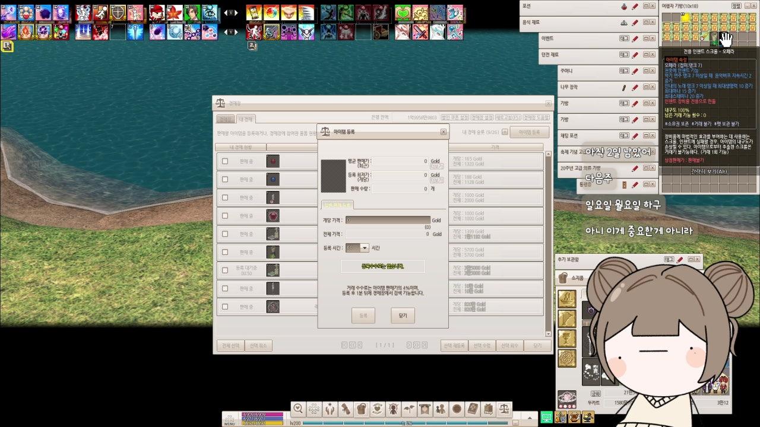The image size is (760, 427).
Task: Open the auction house scales icon in bottom menu
Action: point(504,409)
